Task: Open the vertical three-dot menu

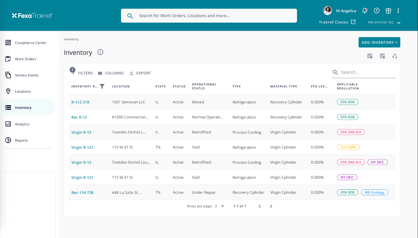Action: click(398, 11)
